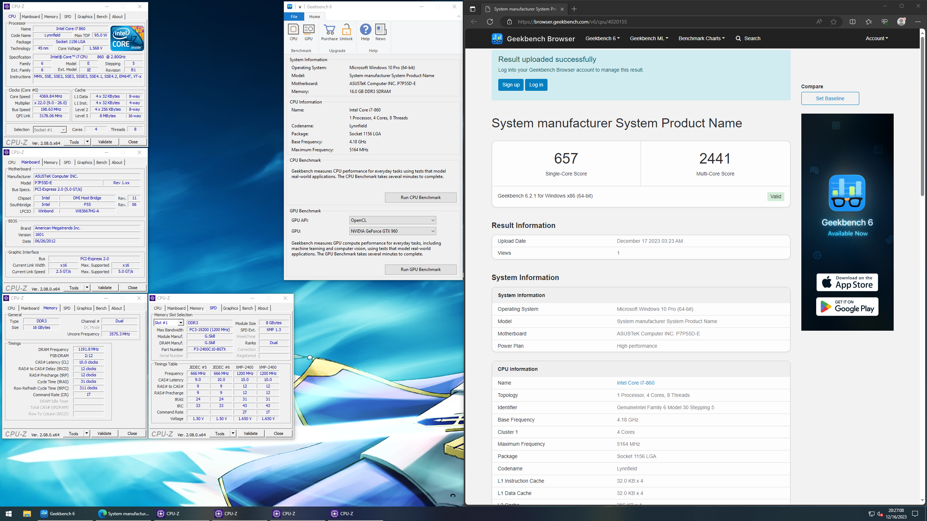Open Browser essentials heart icon
927x521 pixels.
[885, 22]
